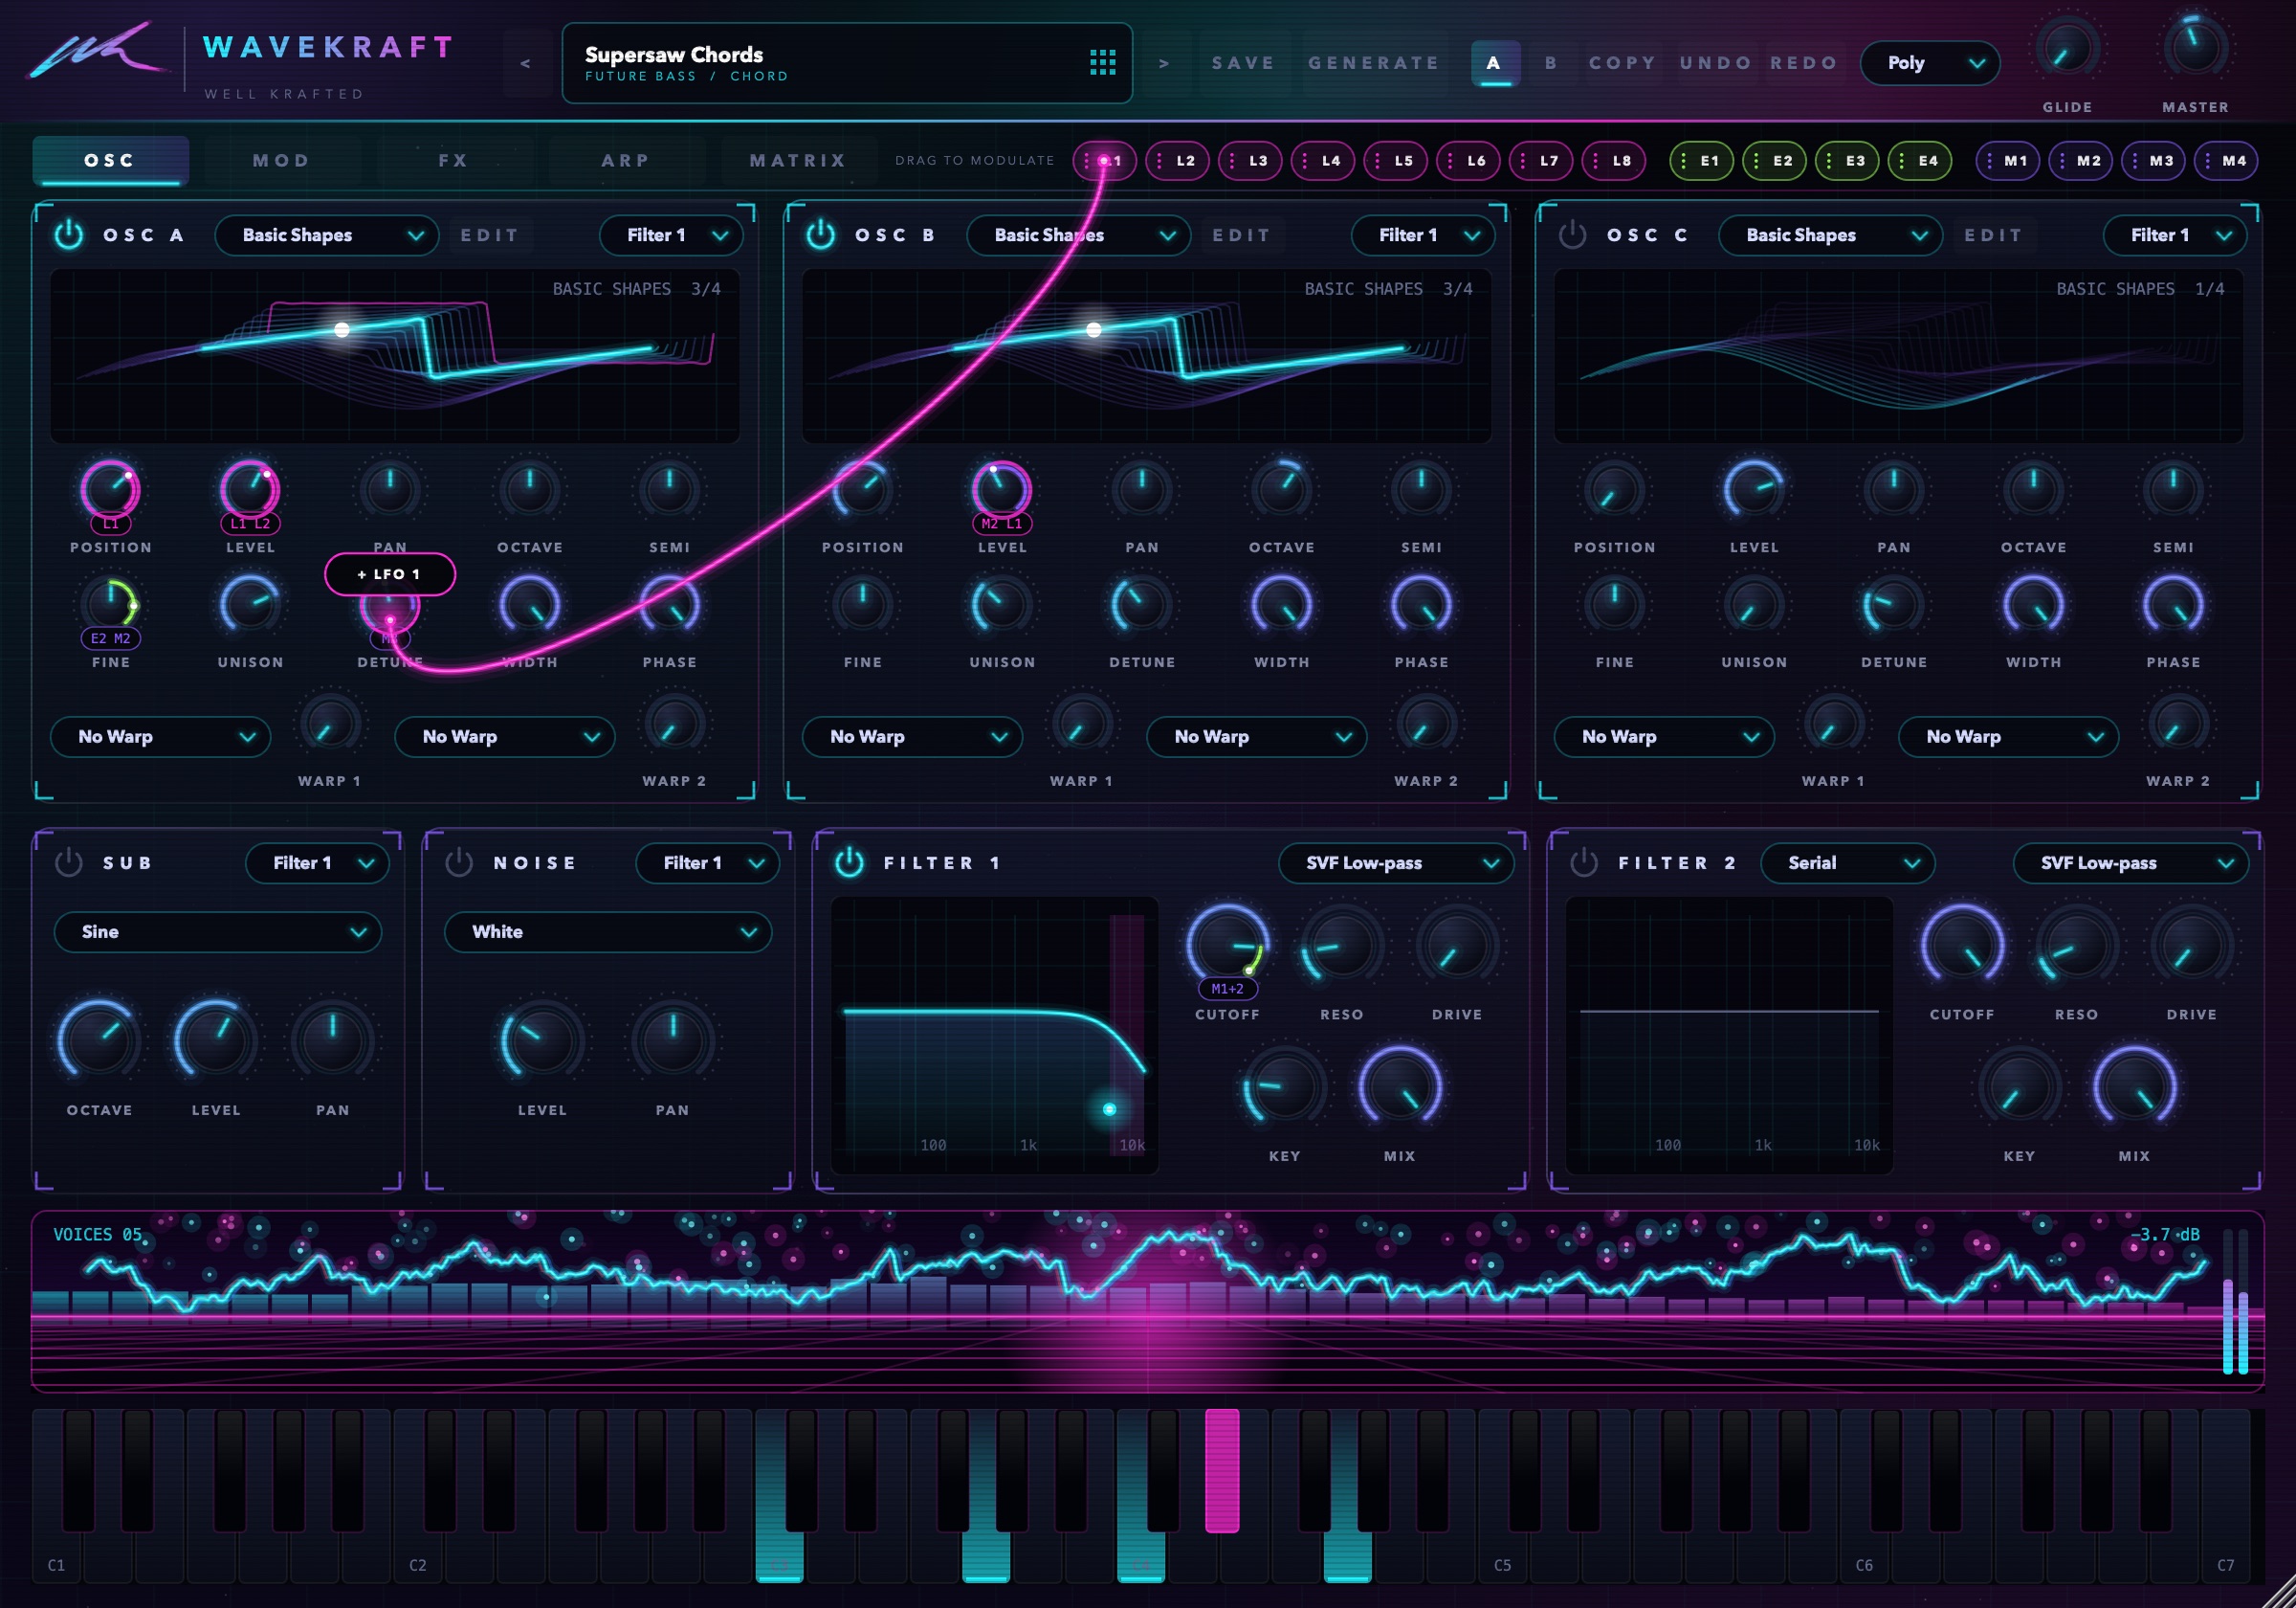
Task: Switch to the MATRIX tab
Action: (x=798, y=160)
